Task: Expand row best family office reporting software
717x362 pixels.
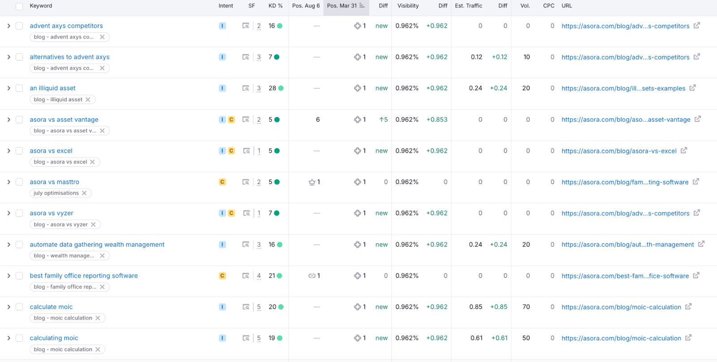Action: pos(9,276)
